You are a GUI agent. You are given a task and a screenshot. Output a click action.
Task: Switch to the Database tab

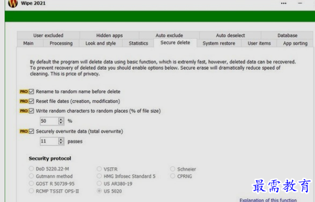pos(287,36)
